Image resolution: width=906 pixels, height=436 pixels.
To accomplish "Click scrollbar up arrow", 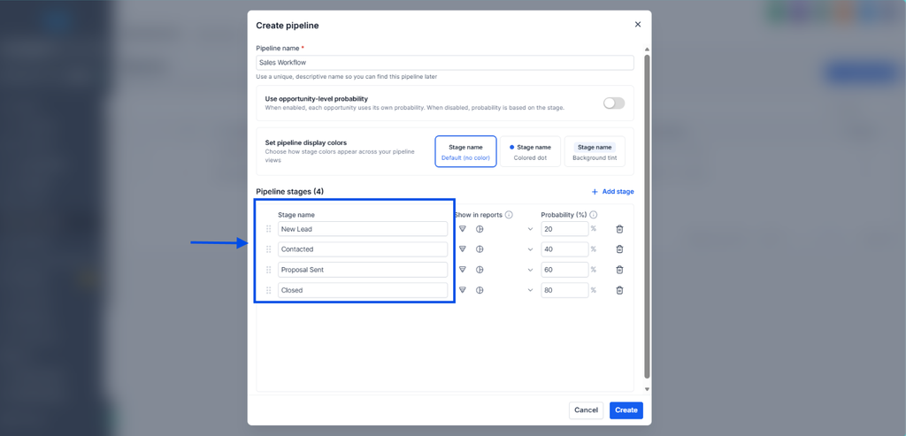I will click(647, 50).
